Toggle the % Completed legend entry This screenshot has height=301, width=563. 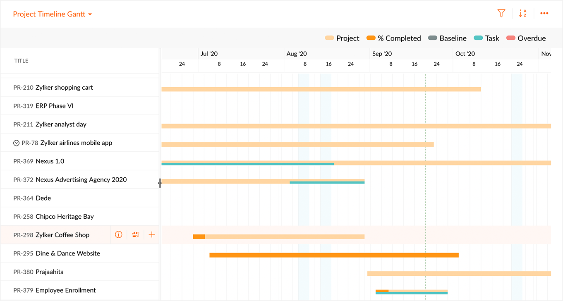tap(393, 38)
